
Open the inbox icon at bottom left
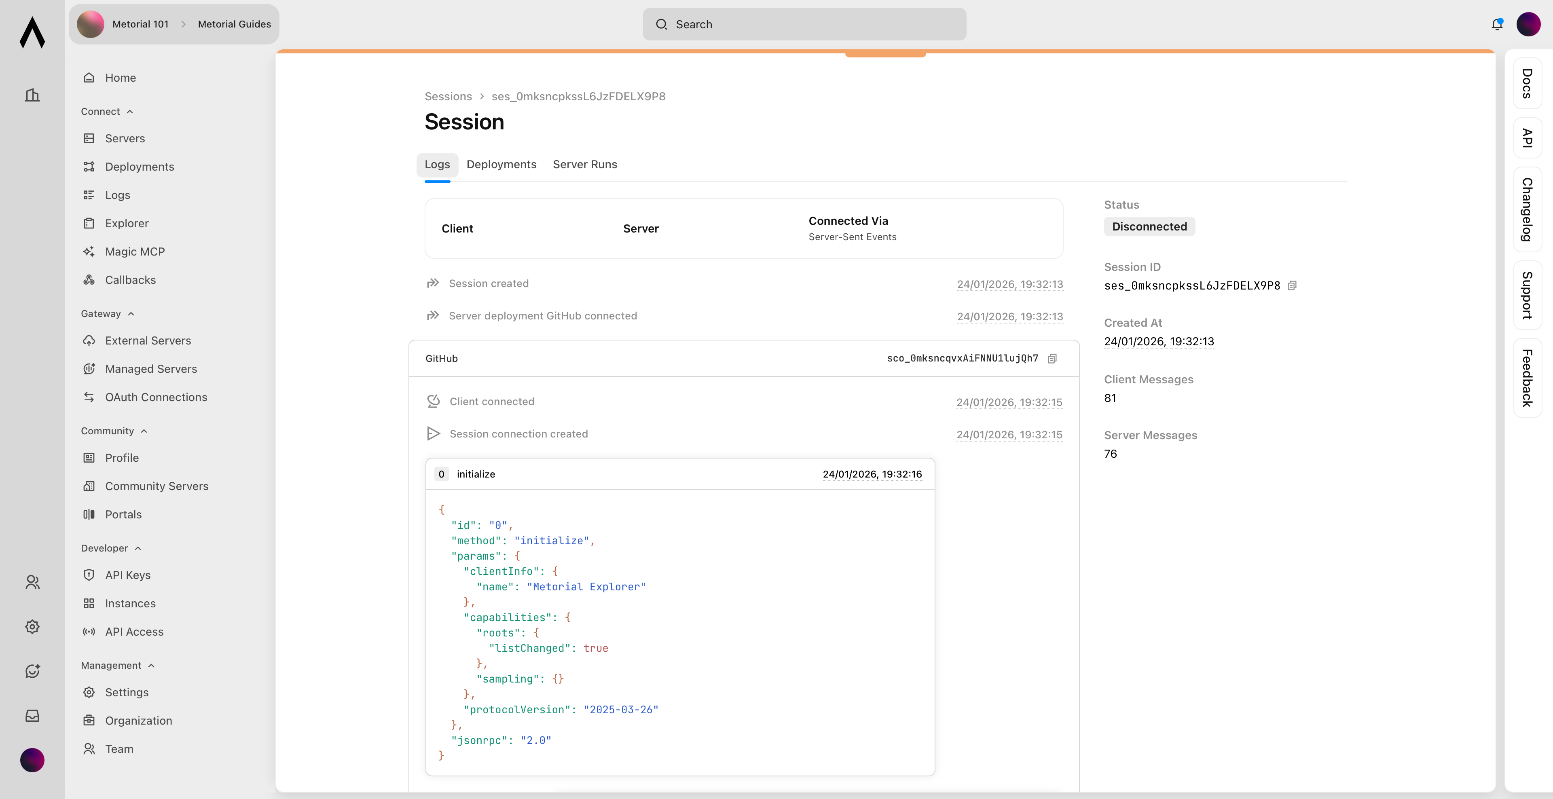pyautogui.click(x=32, y=716)
